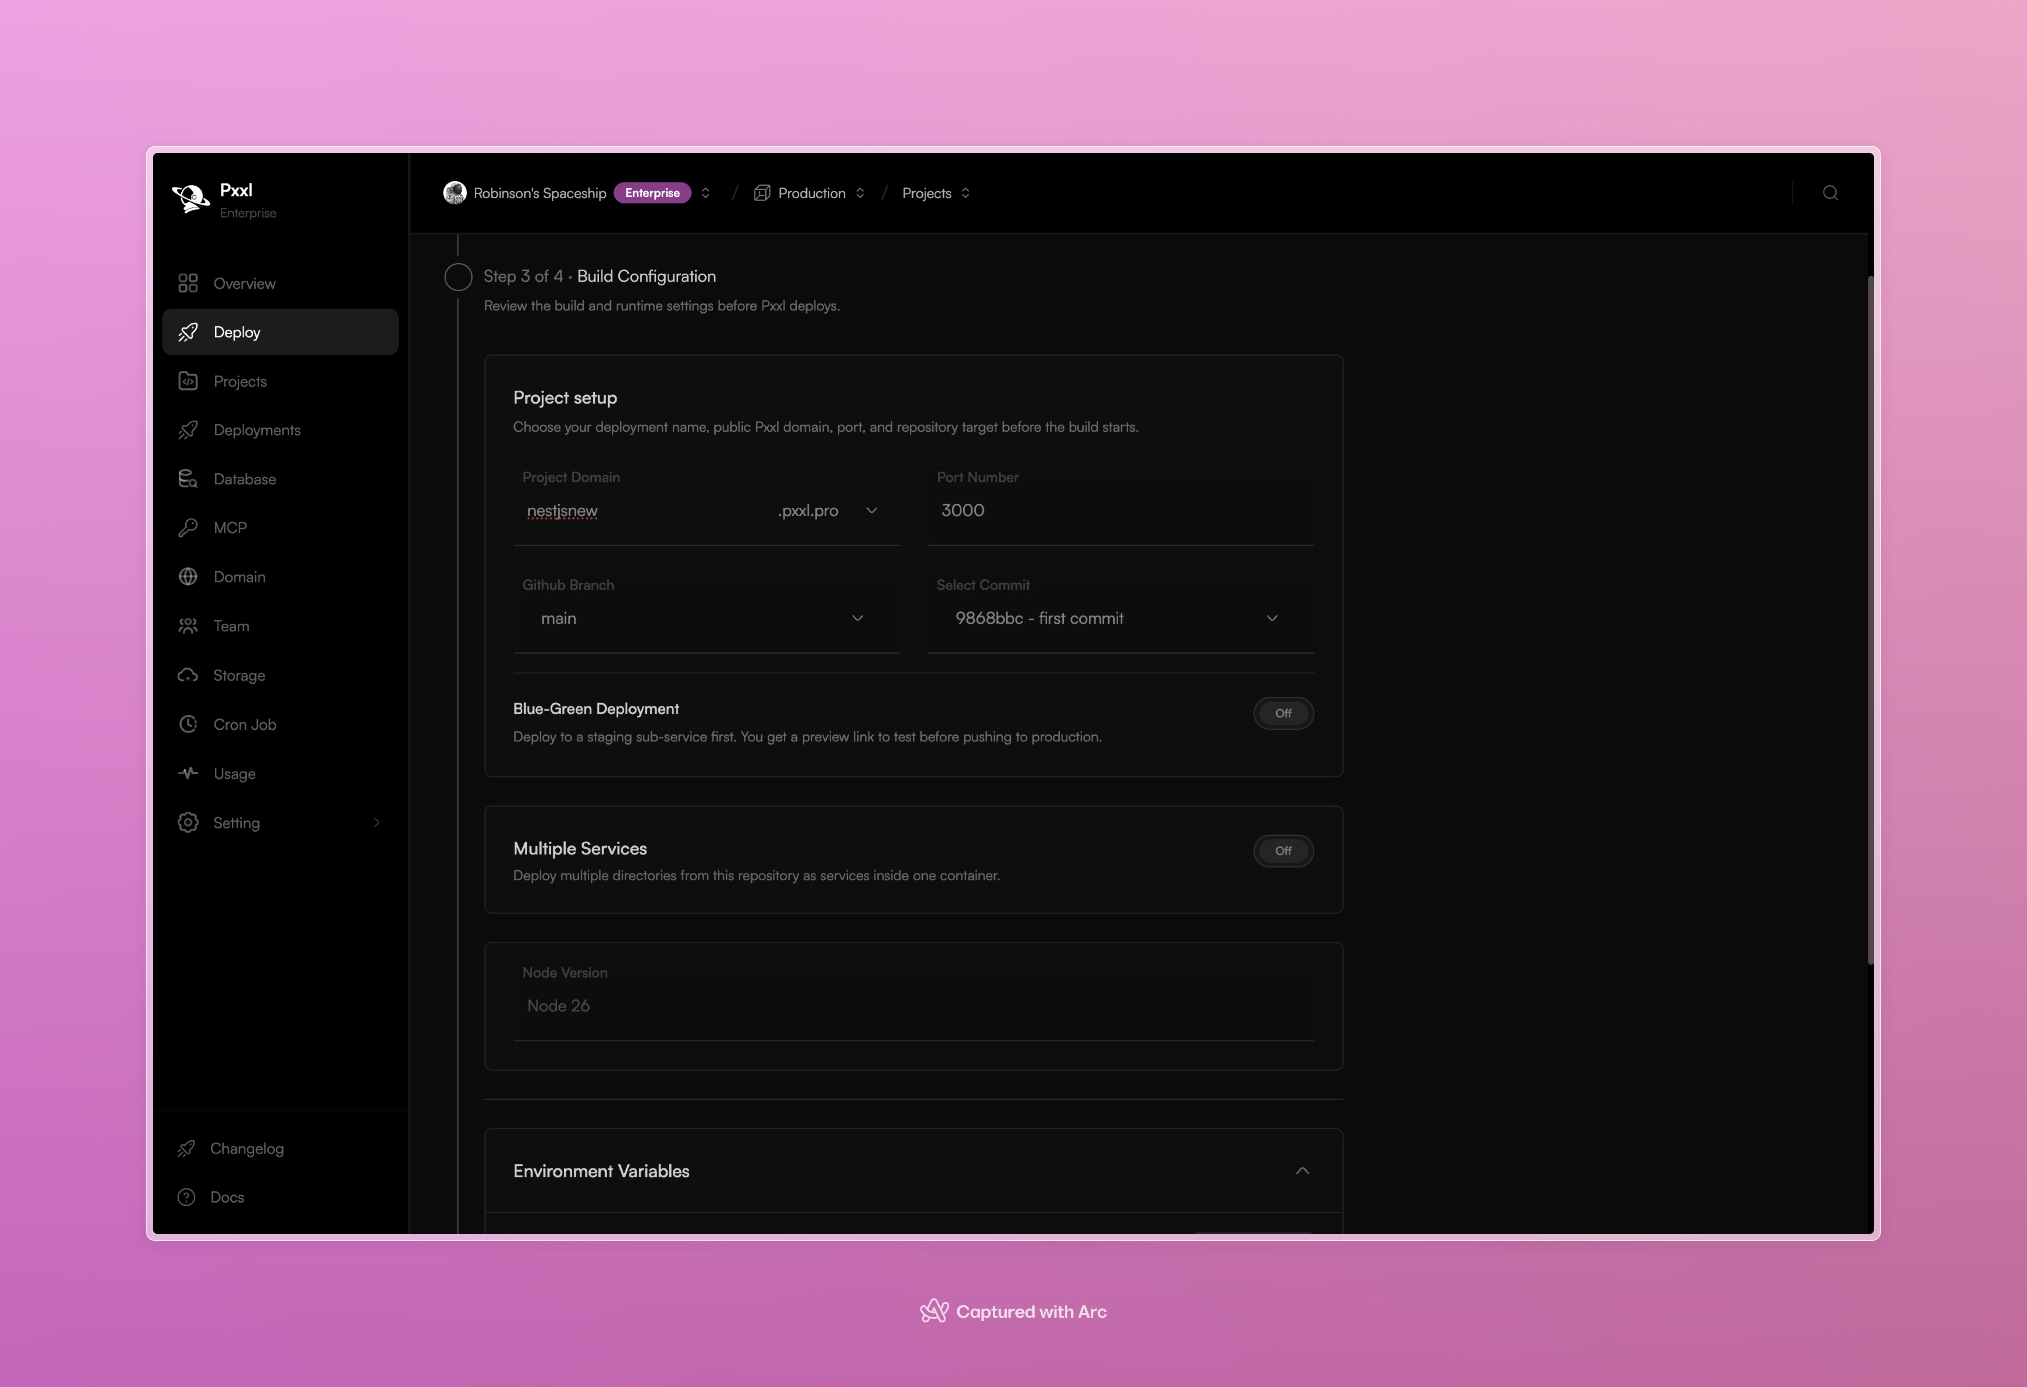The width and height of the screenshot is (2027, 1387).
Task: Click the Pxxl planet logo
Action: [x=190, y=199]
